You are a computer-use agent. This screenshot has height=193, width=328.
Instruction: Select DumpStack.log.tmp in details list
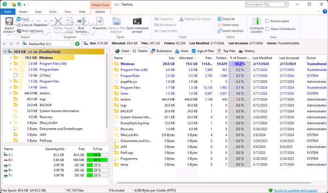tap(220, 123)
